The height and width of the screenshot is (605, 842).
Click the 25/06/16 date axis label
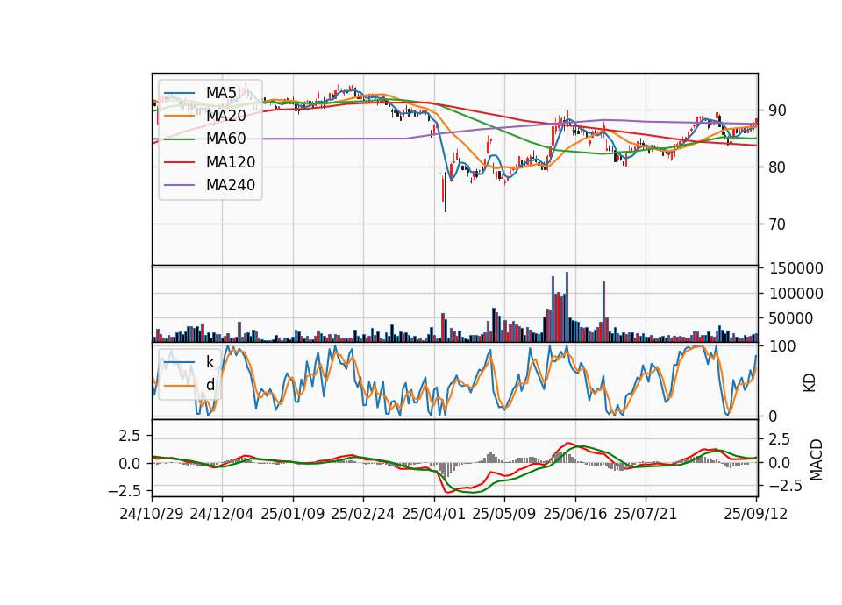point(575,514)
